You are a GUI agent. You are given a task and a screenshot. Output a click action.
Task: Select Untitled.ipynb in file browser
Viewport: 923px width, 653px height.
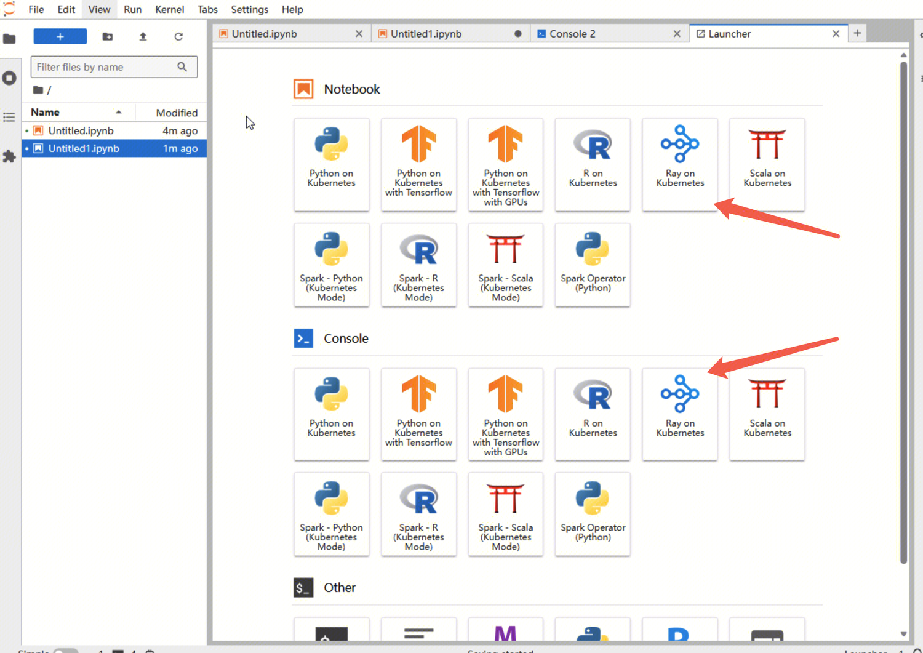coord(114,130)
